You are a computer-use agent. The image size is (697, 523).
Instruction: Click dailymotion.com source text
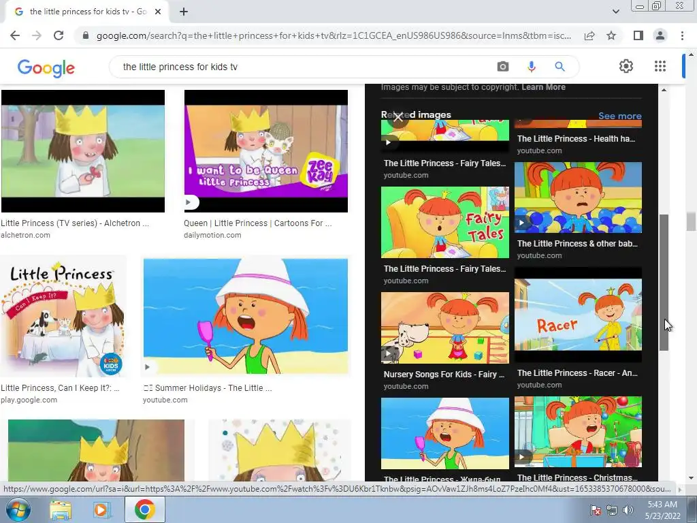212,235
